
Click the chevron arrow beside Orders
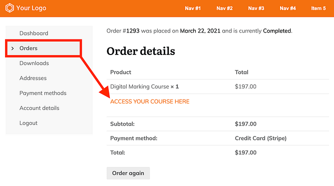click(12, 48)
